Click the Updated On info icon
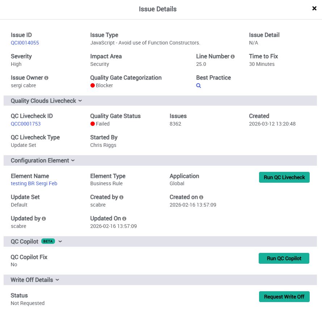 pos(124,219)
